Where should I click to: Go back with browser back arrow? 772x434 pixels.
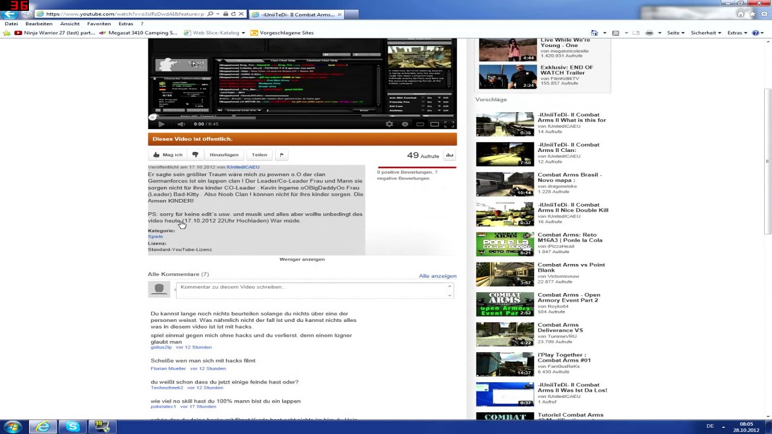tap(10, 14)
